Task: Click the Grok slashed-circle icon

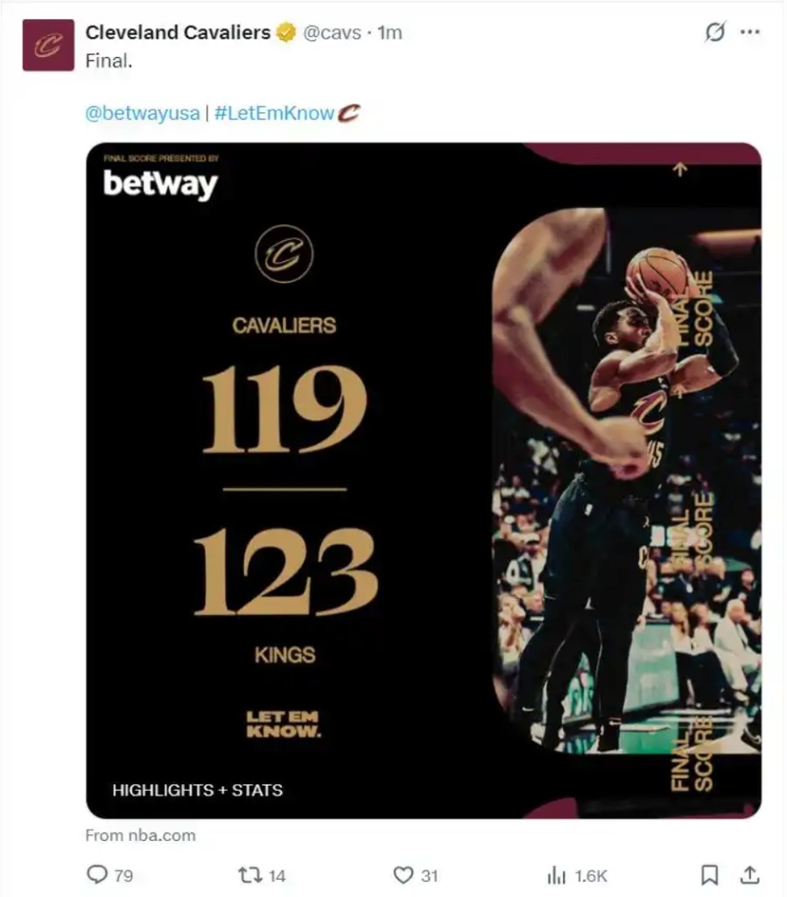Action: (x=715, y=32)
